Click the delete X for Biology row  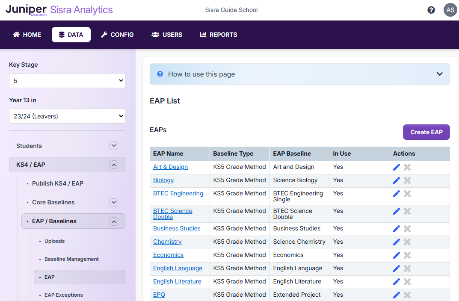(407, 180)
